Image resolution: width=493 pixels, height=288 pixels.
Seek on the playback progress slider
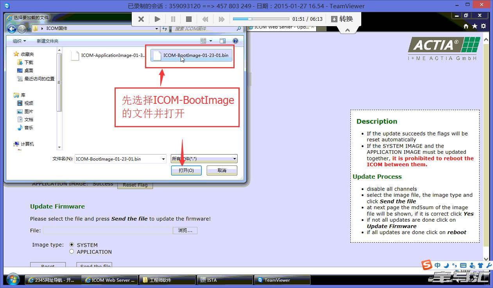click(x=261, y=19)
